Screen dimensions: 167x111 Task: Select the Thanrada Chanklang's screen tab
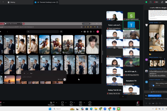46,2
